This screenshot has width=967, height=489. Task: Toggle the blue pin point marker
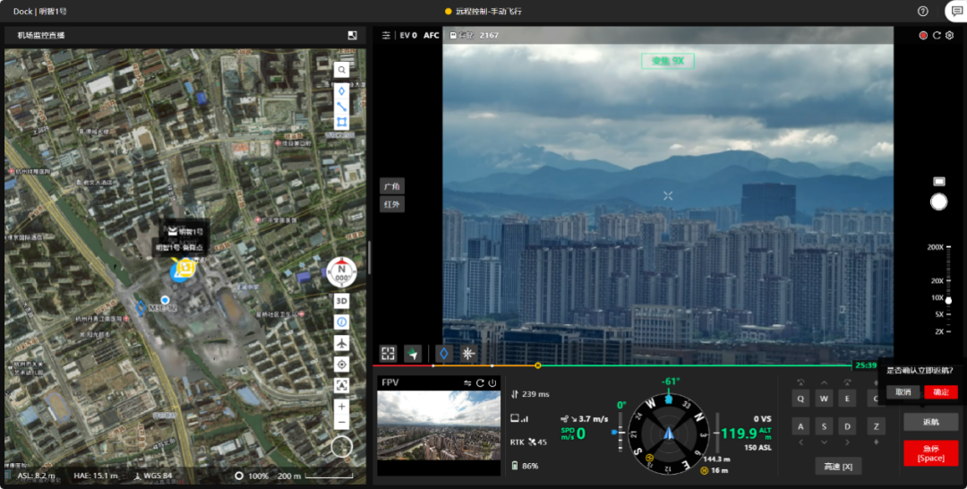[444, 354]
